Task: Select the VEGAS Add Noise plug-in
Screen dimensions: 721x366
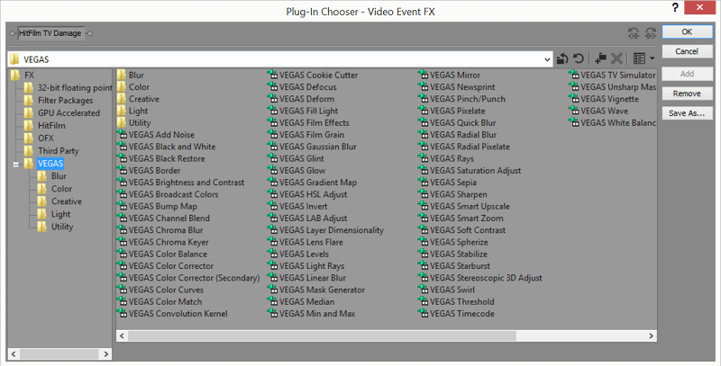Action: (156, 134)
